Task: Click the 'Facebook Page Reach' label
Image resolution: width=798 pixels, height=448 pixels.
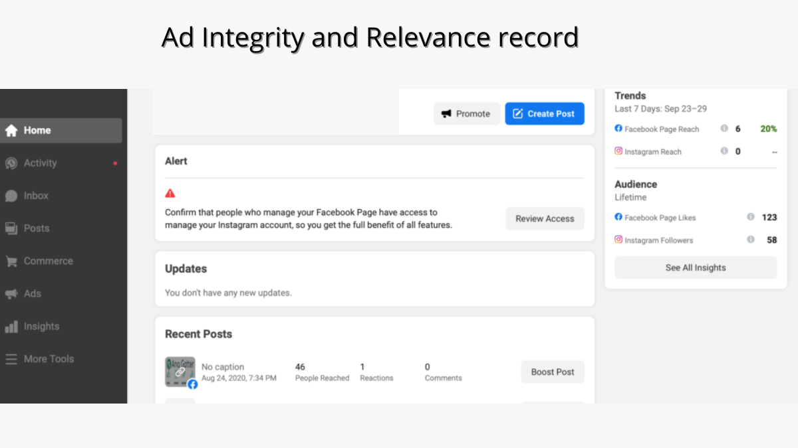Action: pos(662,129)
